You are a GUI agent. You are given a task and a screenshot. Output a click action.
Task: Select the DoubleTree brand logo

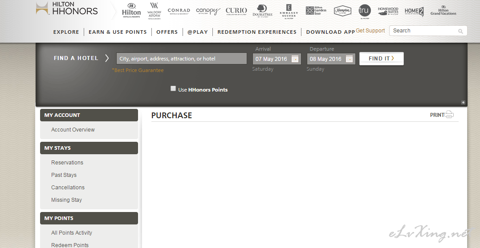click(x=262, y=11)
